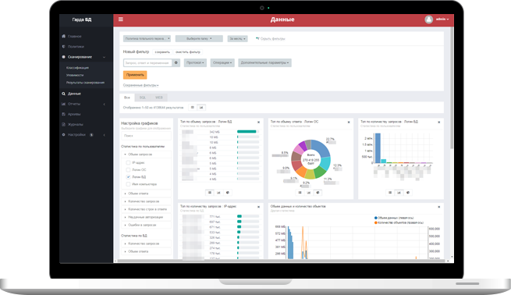Expand the Ошибки в запросах group
The width and height of the screenshot is (511, 295).
[x=146, y=225]
